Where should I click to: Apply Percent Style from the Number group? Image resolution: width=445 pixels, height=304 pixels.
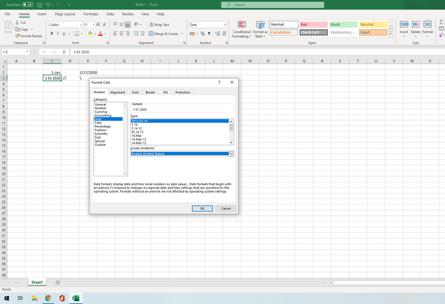202,34
